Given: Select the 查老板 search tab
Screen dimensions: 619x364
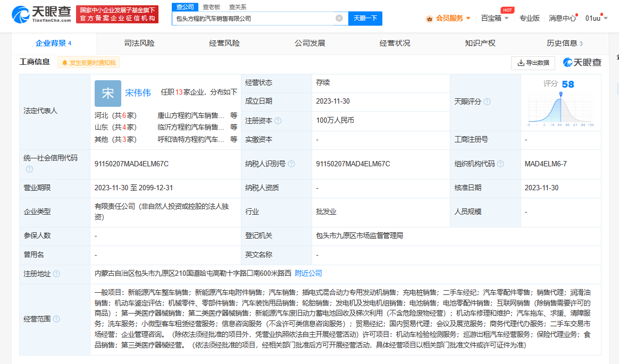Looking at the screenshot, I should point(211,7).
